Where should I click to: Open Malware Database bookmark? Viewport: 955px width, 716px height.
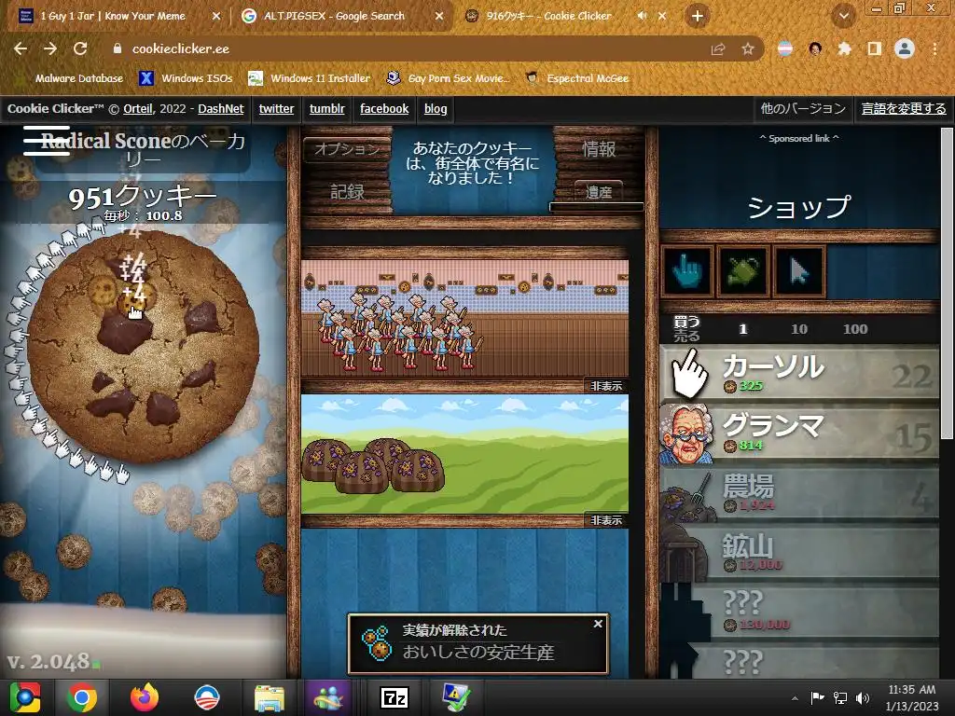tap(70, 78)
